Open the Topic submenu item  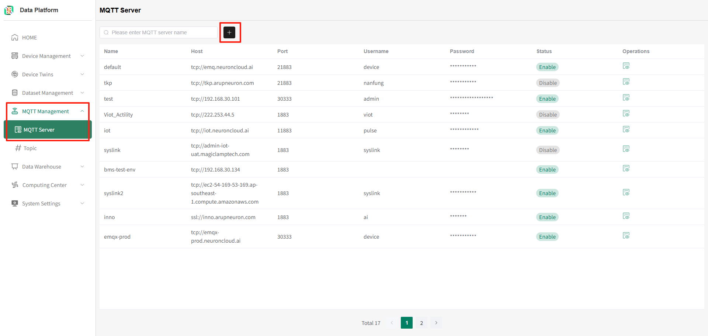click(x=30, y=148)
